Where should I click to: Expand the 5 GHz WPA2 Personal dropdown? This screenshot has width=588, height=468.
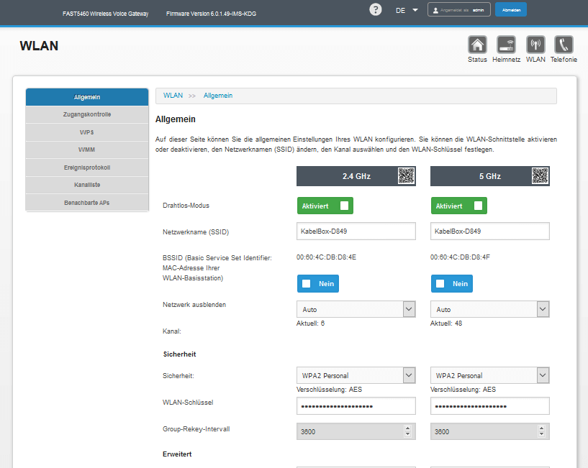pos(543,375)
